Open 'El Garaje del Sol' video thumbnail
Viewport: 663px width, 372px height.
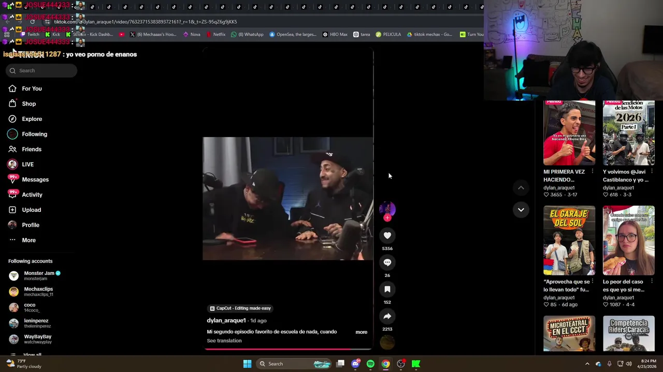pyautogui.click(x=569, y=240)
